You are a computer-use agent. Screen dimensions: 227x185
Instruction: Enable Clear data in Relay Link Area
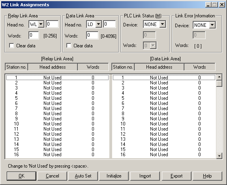(11, 46)
